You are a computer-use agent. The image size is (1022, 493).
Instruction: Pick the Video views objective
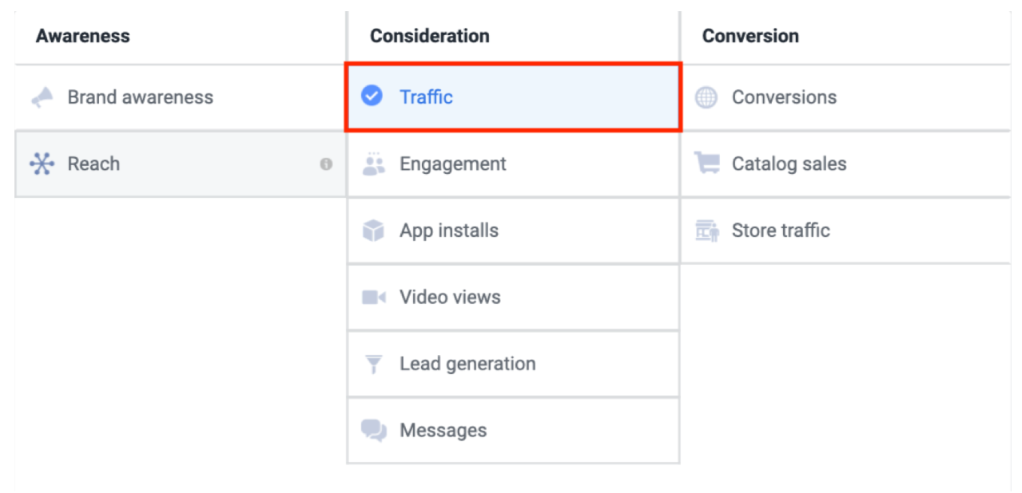(x=450, y=298)
